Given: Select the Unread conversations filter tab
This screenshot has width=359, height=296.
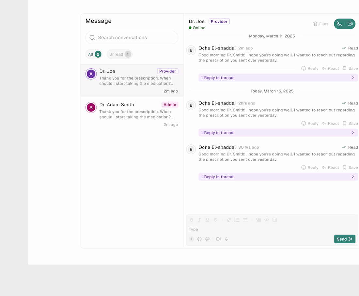Looking at the screenshot, I should [x=119, y=54].
